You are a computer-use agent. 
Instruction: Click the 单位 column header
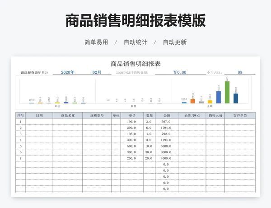coord(116,115)
